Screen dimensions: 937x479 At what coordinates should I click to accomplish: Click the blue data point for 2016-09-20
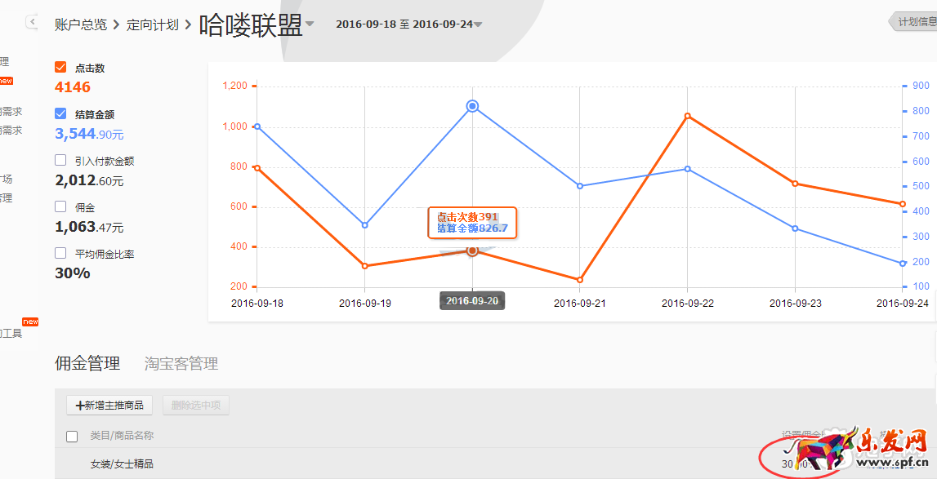pos(472,106)
